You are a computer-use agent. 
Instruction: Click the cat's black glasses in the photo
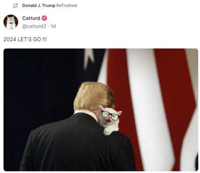[x=110, y=116]
